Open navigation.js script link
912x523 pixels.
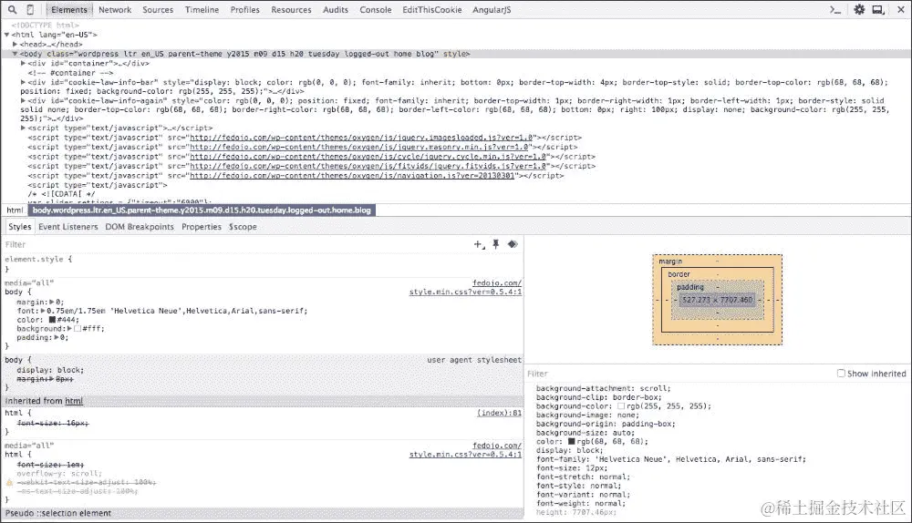tap(352, 176)
